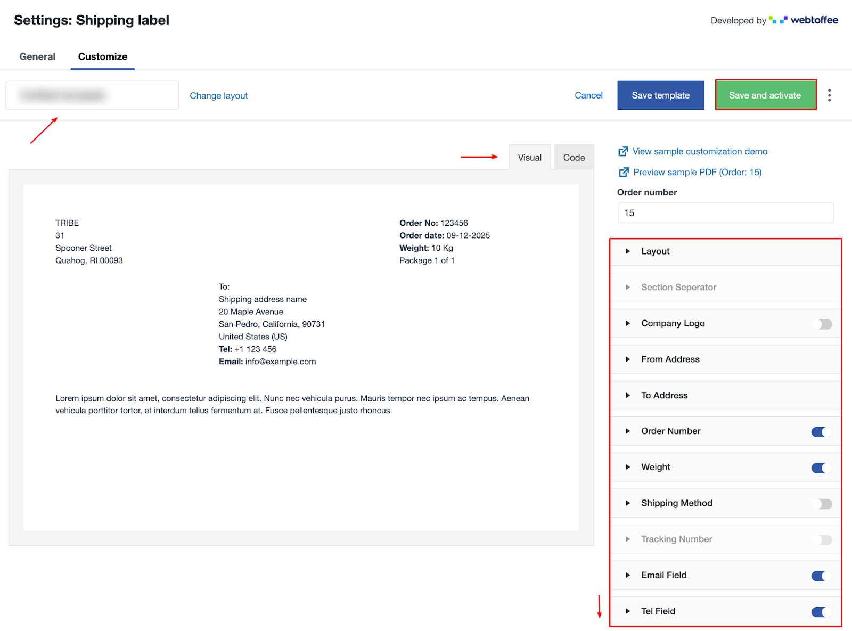
Task: Click the WebToffee logo
Action: (804, 20)
